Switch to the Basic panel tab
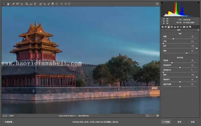The image size is (201, 126). tap(163, 27)
